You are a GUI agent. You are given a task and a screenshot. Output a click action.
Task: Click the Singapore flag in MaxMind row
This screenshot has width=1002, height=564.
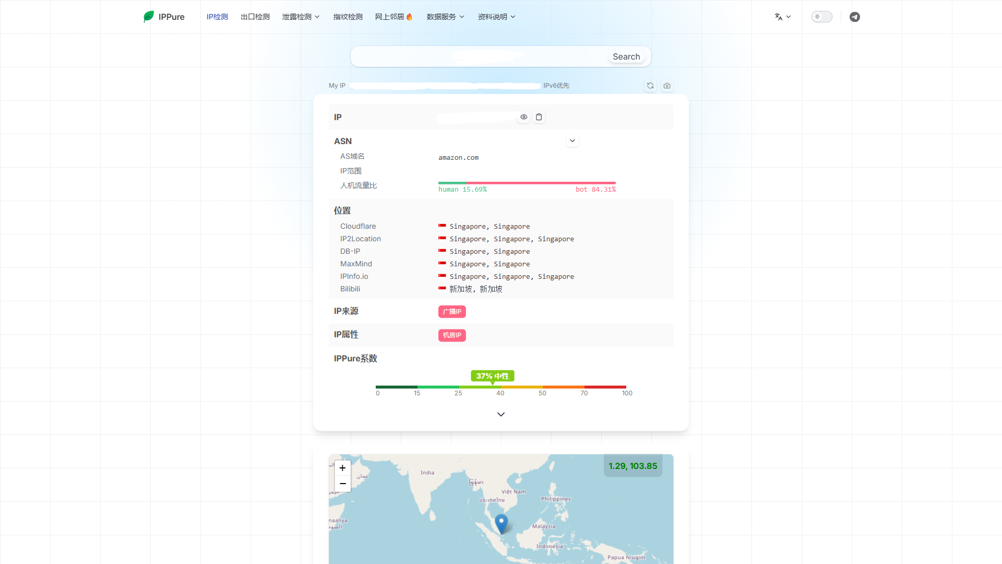(442, 264)
